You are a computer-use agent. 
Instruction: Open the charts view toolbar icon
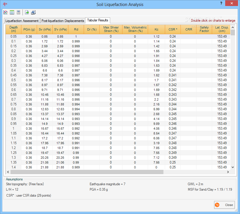(x=5, y=13)
